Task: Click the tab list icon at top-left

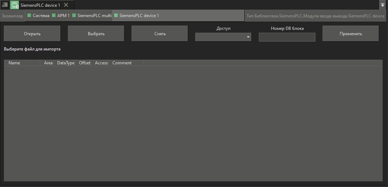Action: 5,5
